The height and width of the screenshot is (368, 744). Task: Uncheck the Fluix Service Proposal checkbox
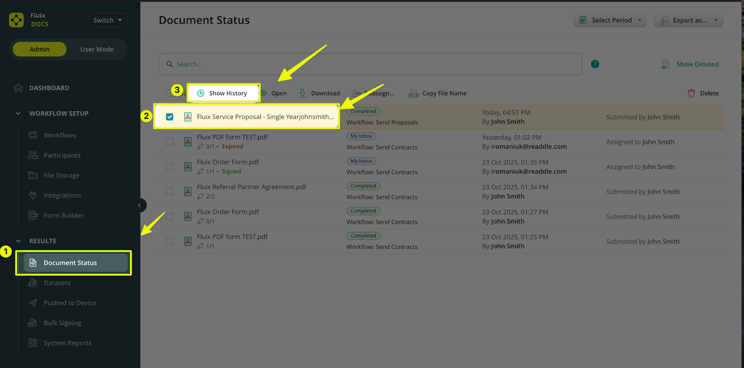point(170,117)
